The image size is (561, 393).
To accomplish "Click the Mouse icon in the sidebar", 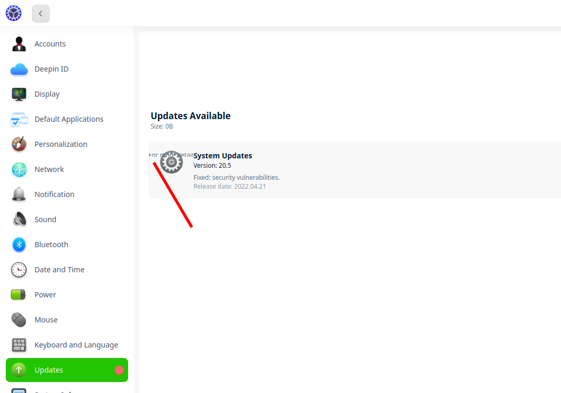I will 19,319.
